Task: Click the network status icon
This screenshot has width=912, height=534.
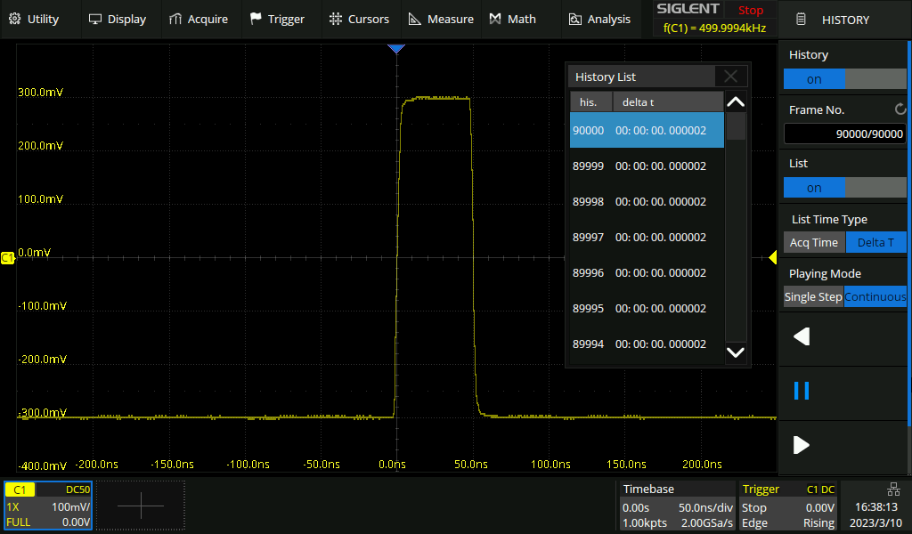Action: tap(893, 489)
